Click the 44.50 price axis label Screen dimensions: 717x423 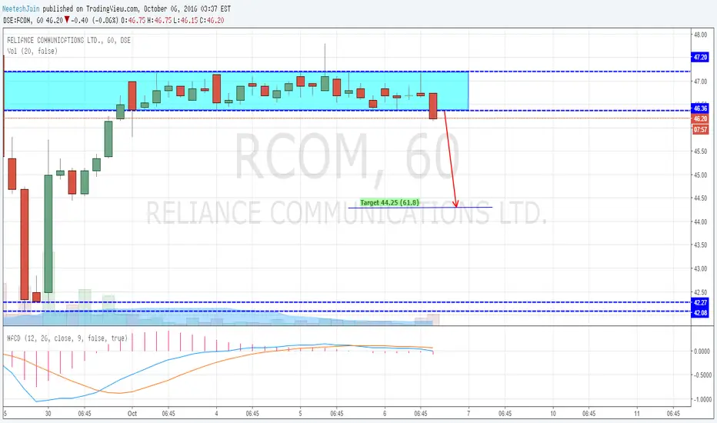coord(700,198)
